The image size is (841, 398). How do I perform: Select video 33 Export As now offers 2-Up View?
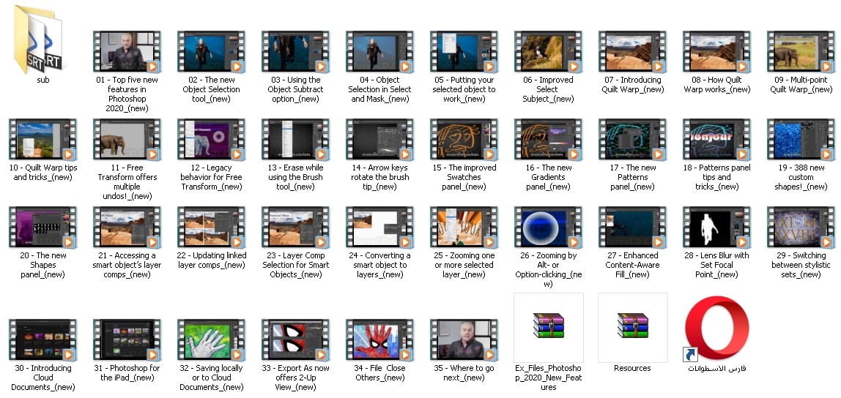(x=295, y=340)
